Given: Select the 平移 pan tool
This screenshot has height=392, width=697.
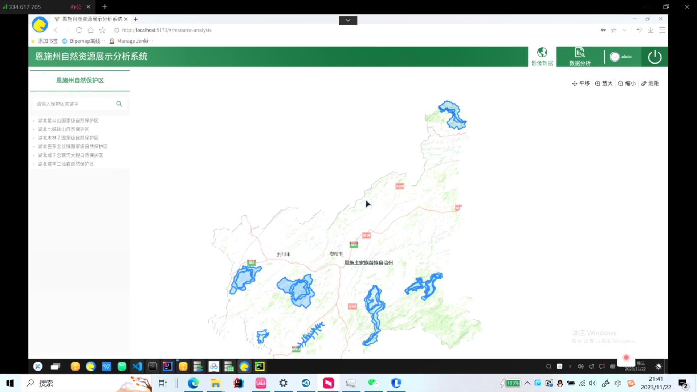Looking at the screenshot, I should coord(581,83).
